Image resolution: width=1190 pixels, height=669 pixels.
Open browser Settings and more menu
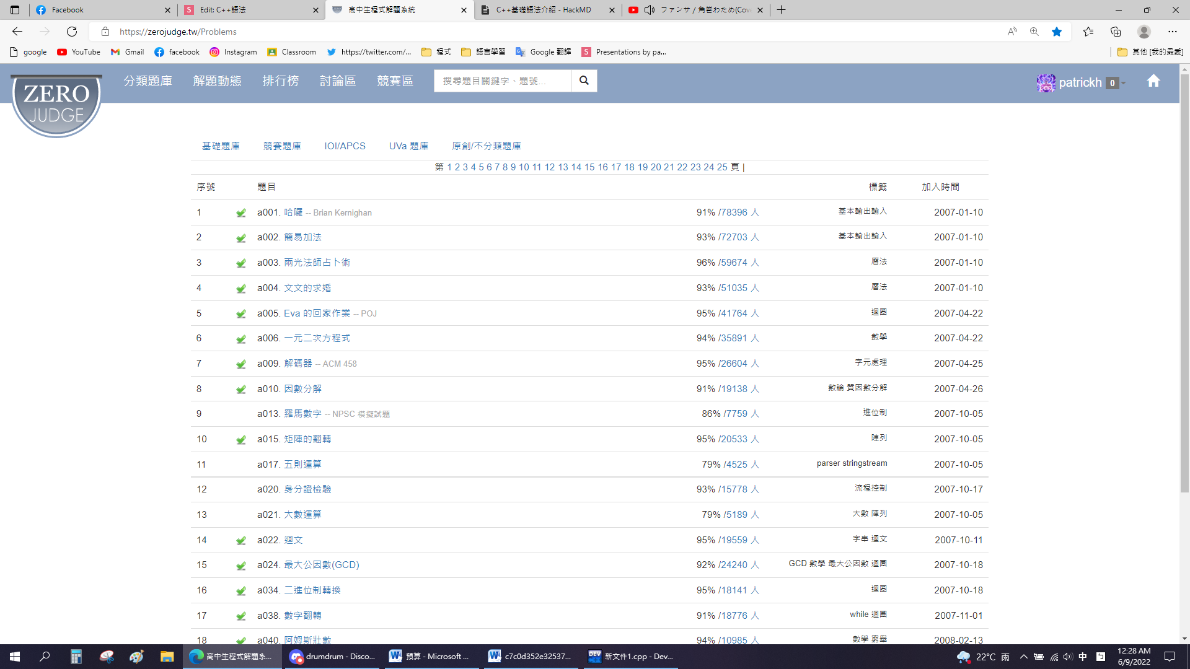click(x=1172, y=32)
